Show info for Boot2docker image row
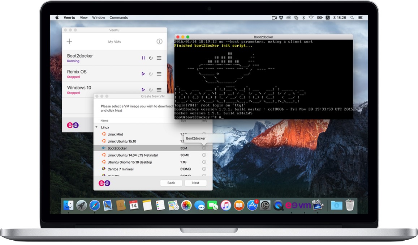The width and height of the screenshot is (418, 245). [x=204, y=148]
